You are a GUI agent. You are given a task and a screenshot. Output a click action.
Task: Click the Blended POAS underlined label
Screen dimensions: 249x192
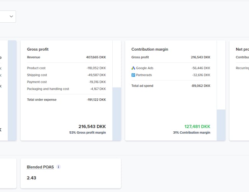point(40,167)
